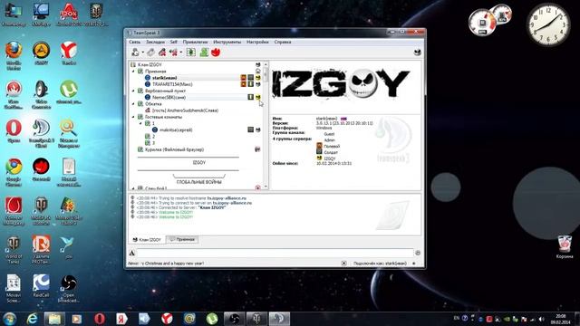The width and height of the screenshot is (580, 326).
Task: Open the RaidCall desktop shortcut
Action: [41, 286]
